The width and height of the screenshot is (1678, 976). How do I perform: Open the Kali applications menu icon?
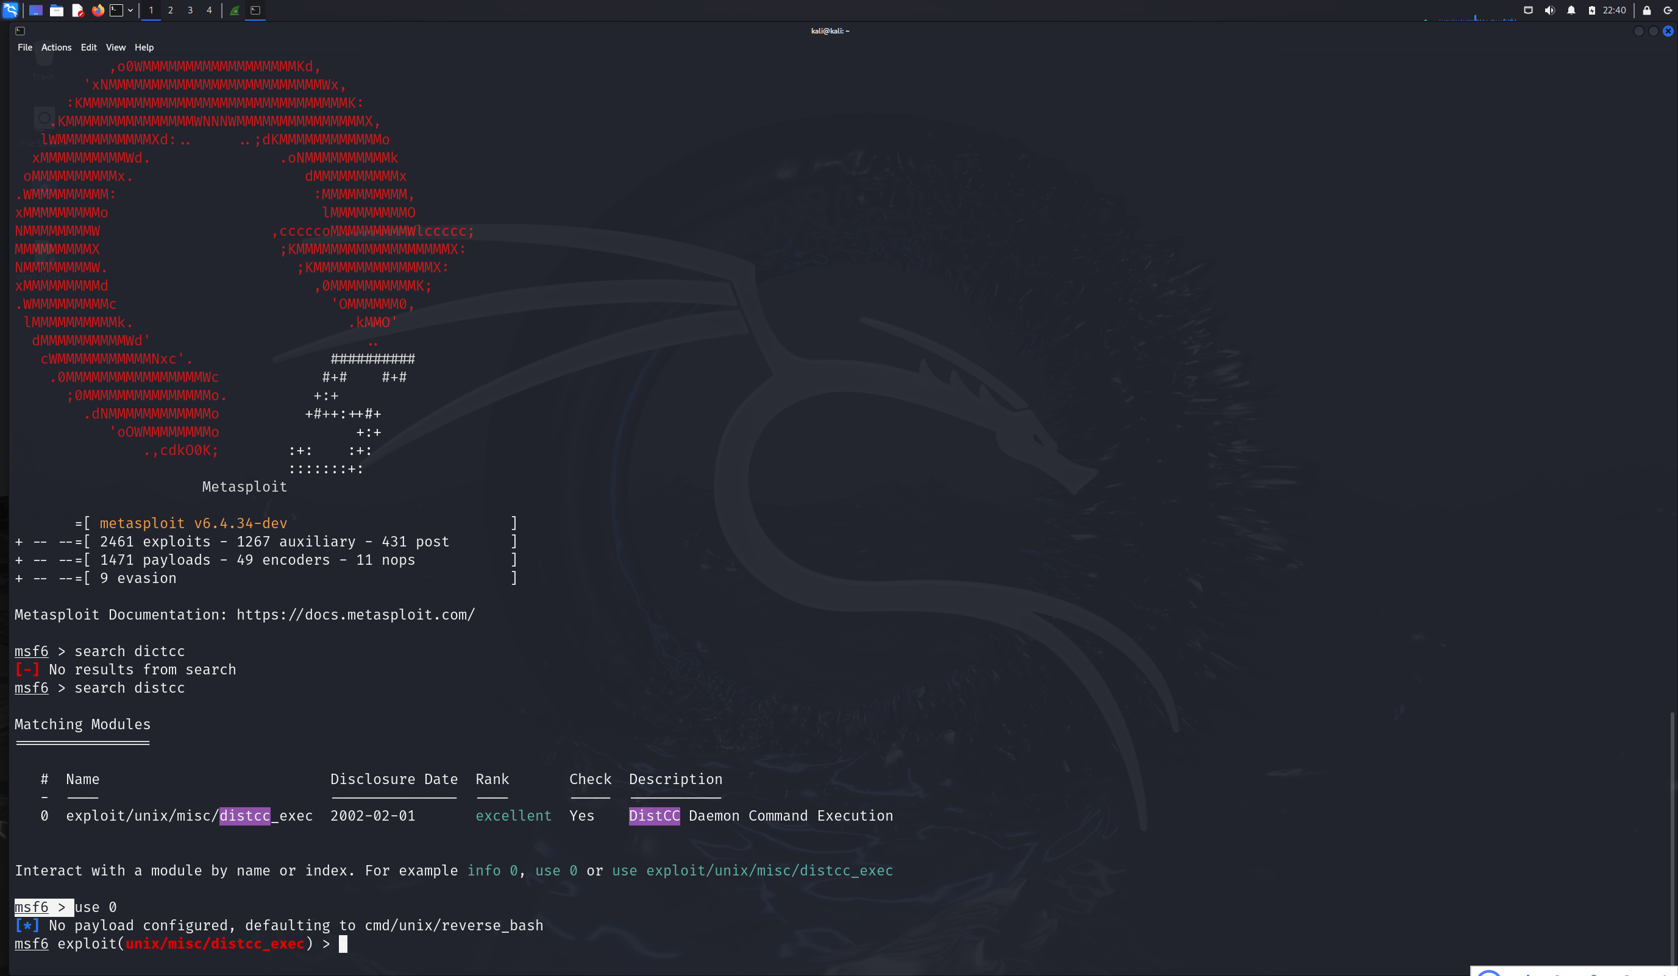tap(10, 10)
